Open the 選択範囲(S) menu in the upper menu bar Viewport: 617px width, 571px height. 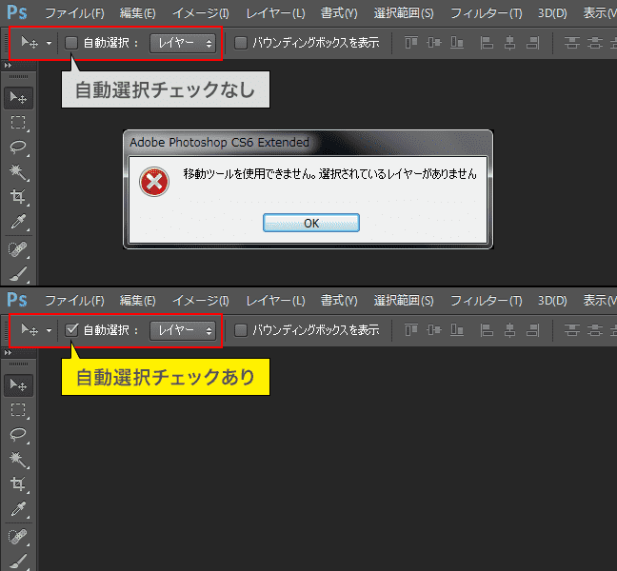(x=403, y=13)
